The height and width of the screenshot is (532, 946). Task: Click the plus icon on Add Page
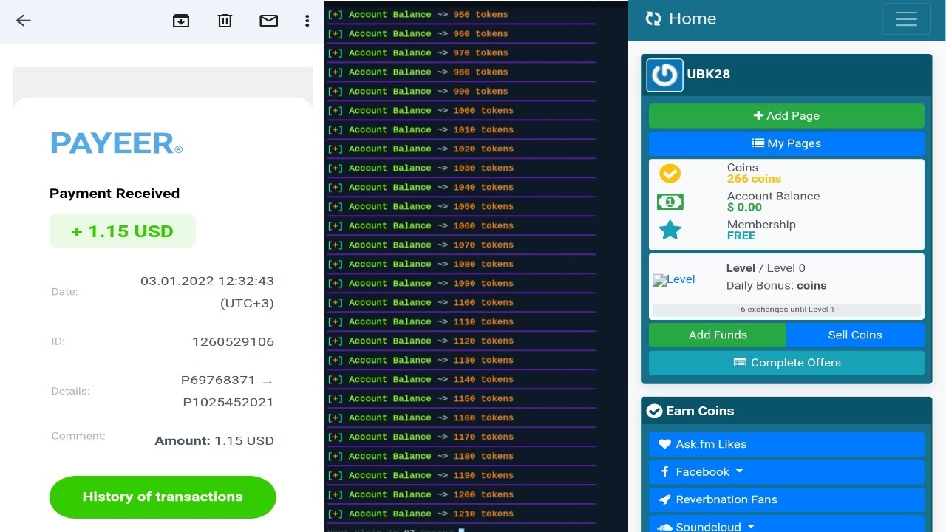click(758, 115)
